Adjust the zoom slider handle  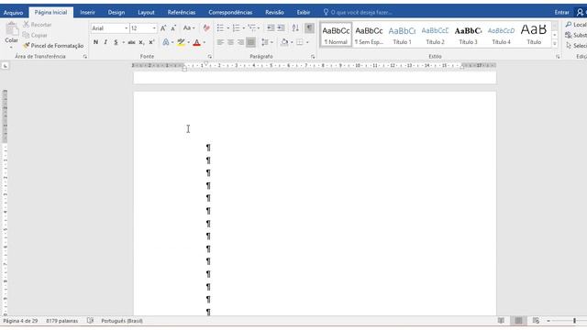574,321
